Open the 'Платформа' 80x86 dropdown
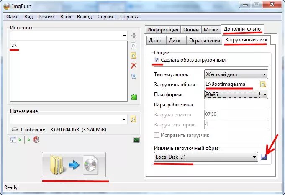The height and width of the screenshot is (195, 285). click(236, 95)
